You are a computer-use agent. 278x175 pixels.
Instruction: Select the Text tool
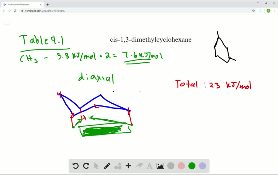tap(149, 165)
